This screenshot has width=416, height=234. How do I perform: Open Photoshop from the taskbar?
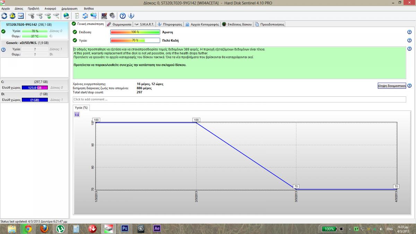tap(125, 229)
